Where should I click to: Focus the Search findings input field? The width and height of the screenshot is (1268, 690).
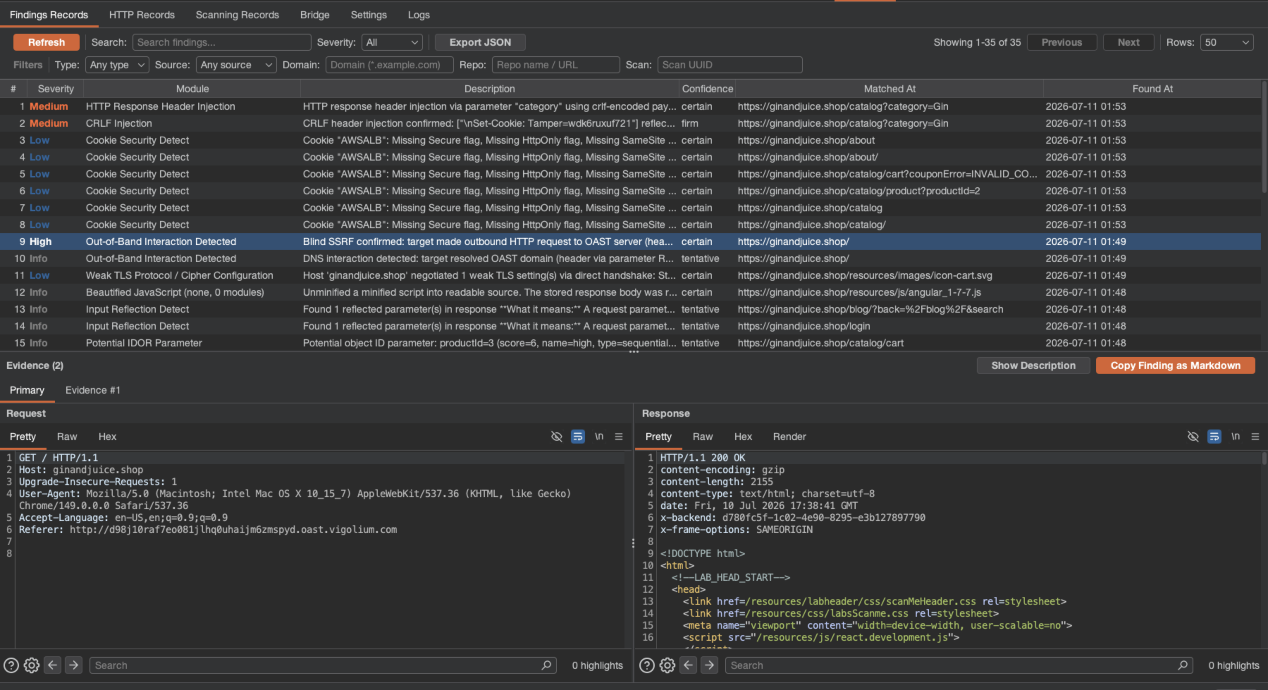pyautogui.click(x=222, y=42)
